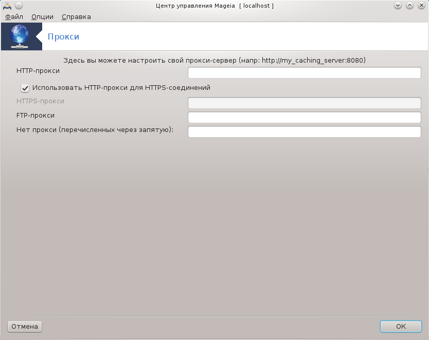Click the disabled HTTPS-прокси field
Screen dimensions: 429x340
click(x=304, y=103)
